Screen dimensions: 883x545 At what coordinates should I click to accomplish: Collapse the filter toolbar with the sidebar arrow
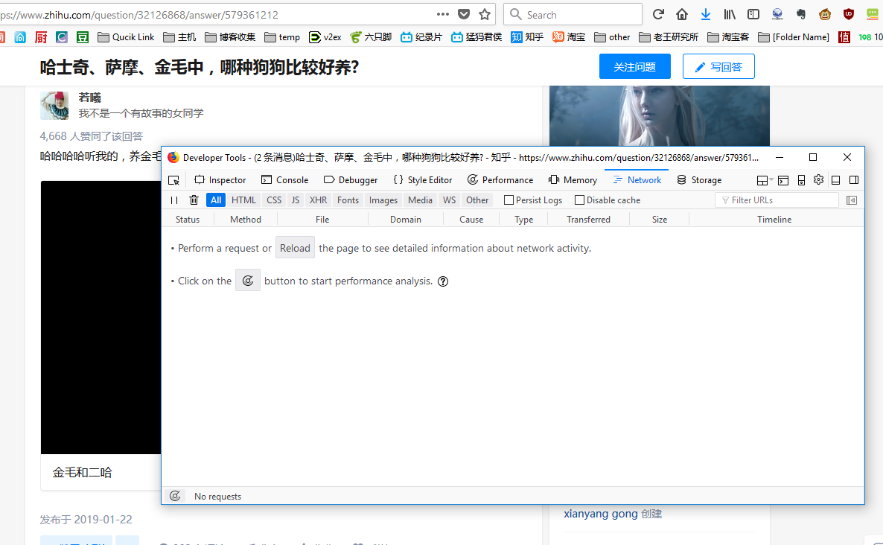pos(851,200)
